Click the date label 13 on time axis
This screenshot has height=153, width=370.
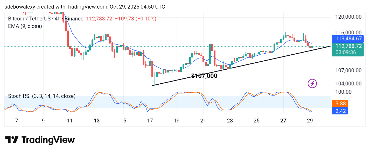coord(97,121)
